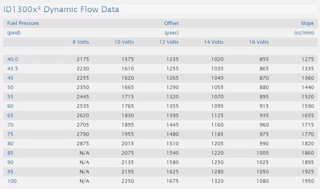Screen dimensions: 320x189
Task: Select the 12 Volts column heading
Action: (169, 42)
